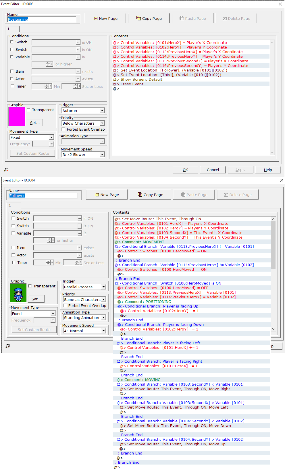The height and width of the screenshot is (470, 285).
Task: Click Cancel in the Positioning editor
Action: 213,170
